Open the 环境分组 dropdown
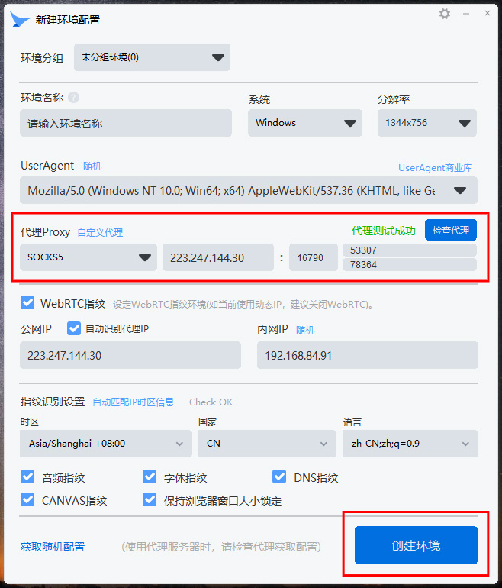Image resolution: width=502 pixels, height=588 pixels. 152,57
